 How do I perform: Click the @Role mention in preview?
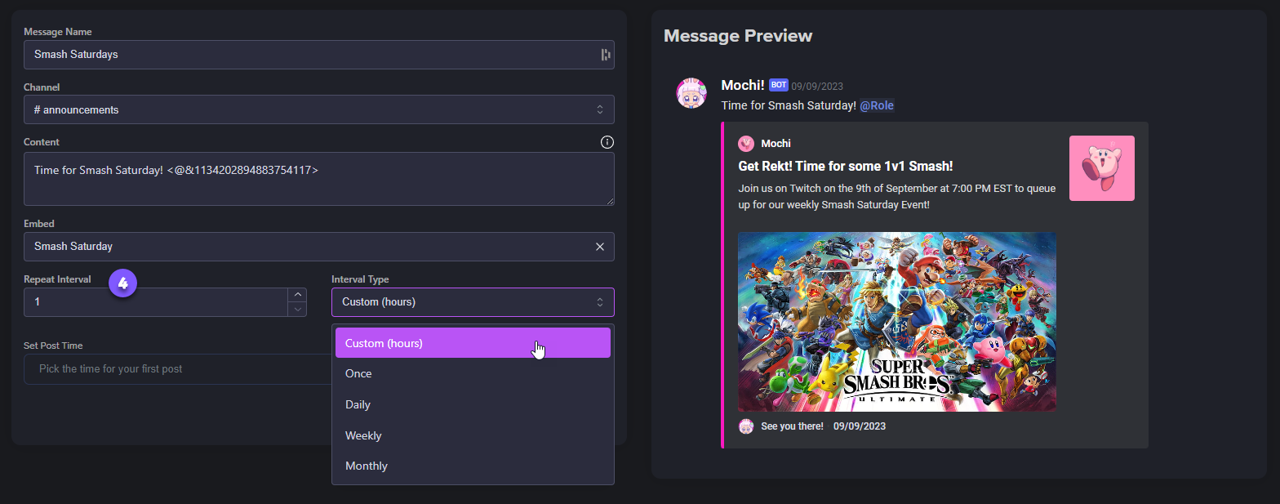(877, 106)
